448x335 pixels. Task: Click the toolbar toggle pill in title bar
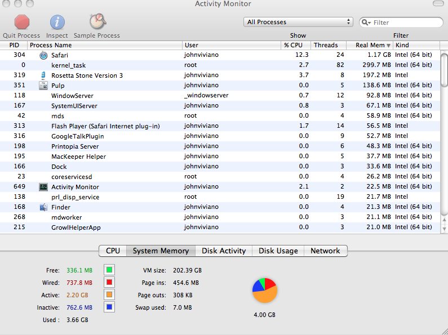click(x=438, y=3)
